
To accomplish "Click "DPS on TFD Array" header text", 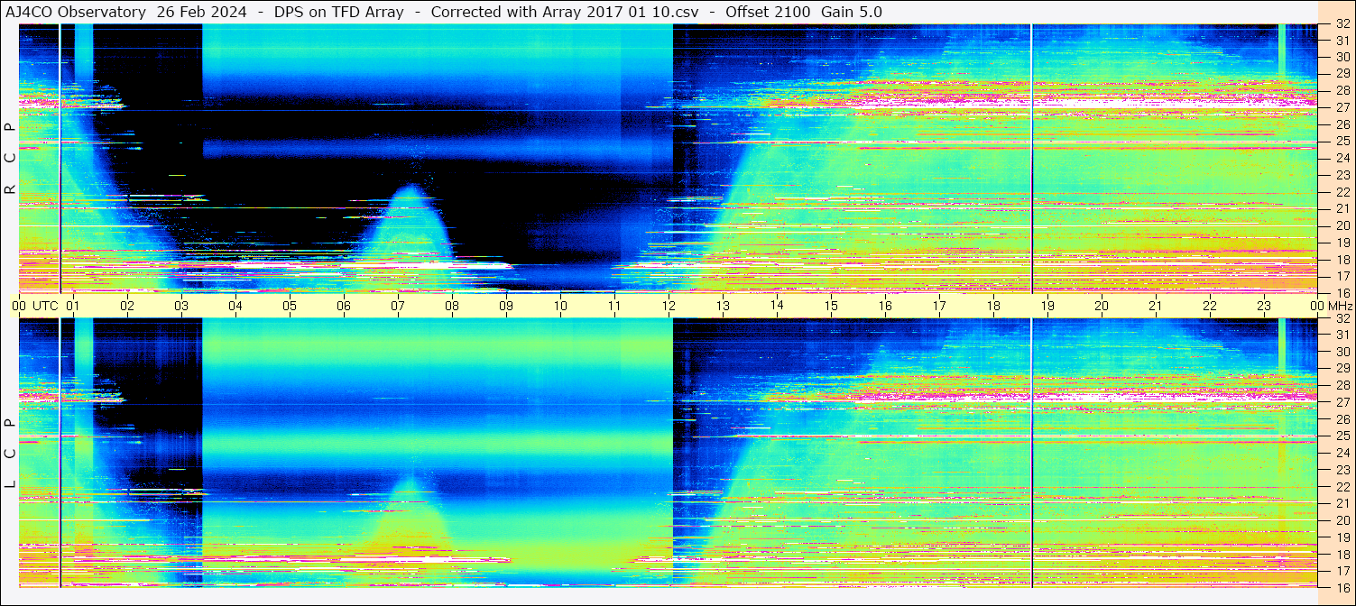I will click(x=338, y=12).
